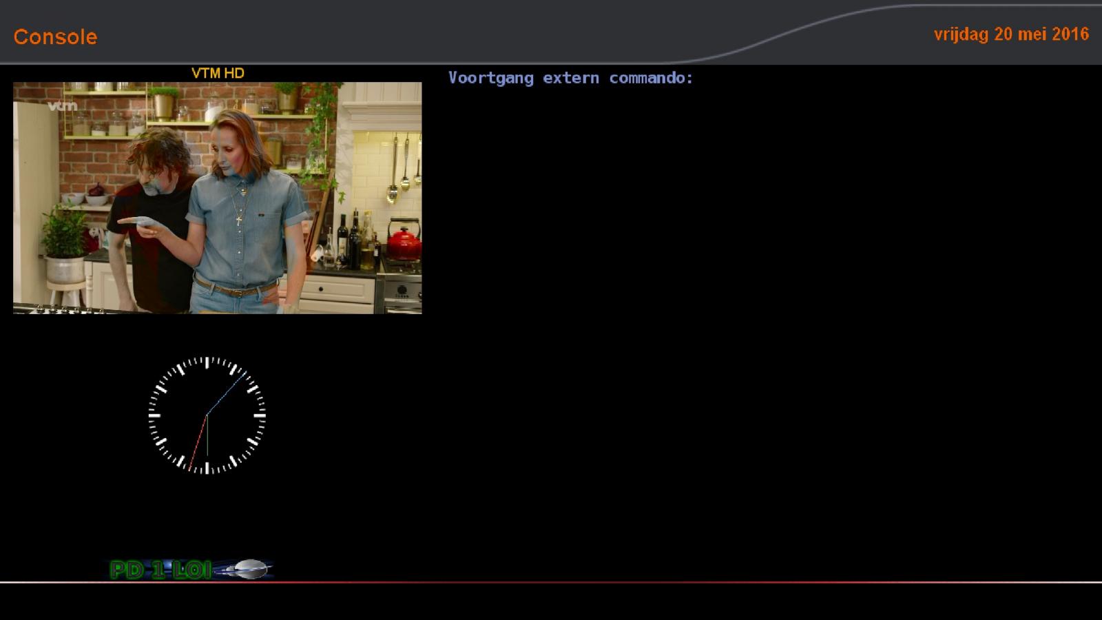Click the green clock hand
The image size is (1102, 620).
(207, 435)
